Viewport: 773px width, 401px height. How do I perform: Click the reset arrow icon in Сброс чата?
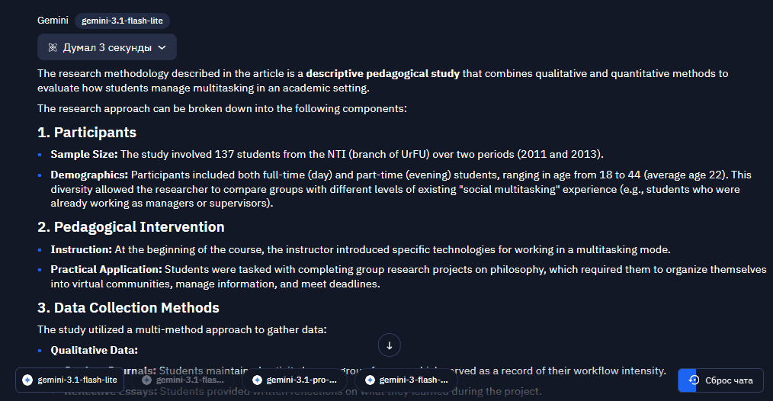(694, 380)
